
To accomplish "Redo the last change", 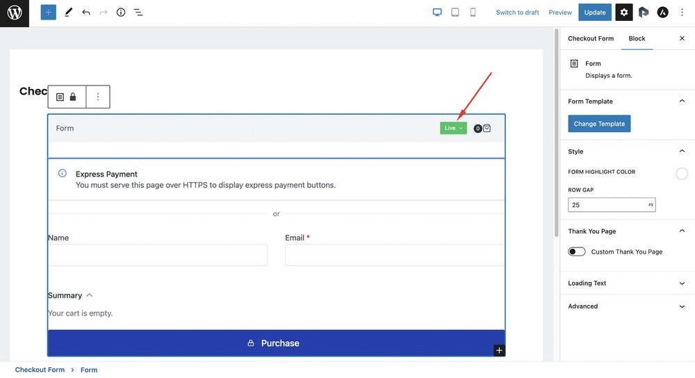I will [104, 13].
